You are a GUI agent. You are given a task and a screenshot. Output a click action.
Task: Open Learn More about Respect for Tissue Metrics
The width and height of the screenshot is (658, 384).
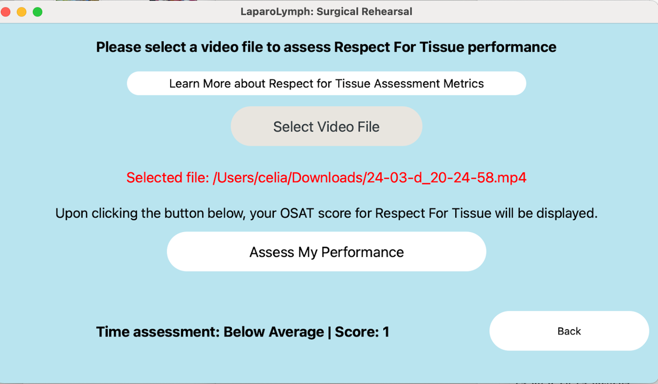326,83
